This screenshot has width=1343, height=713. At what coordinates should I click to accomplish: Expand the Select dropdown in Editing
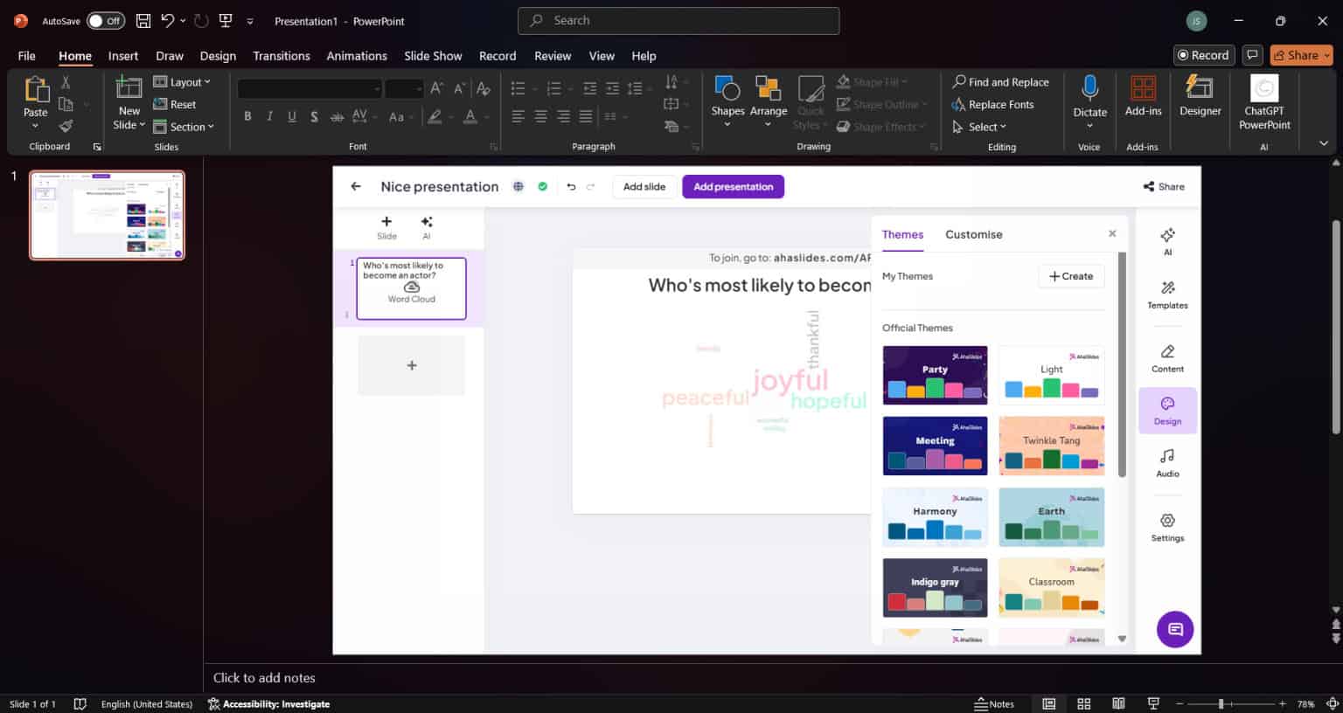tap(981, 127)
